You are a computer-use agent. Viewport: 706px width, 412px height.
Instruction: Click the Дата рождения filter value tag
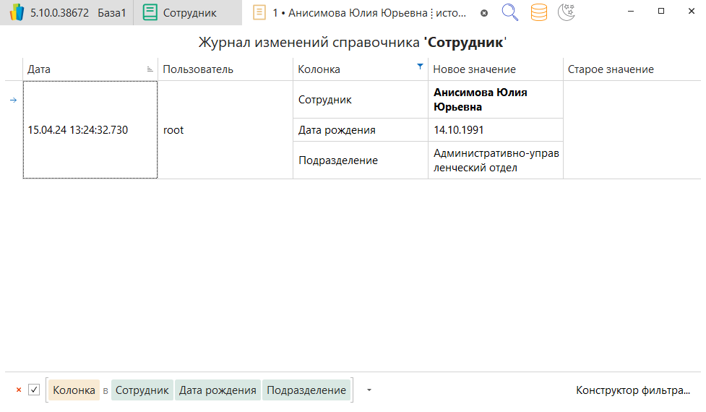218,390
